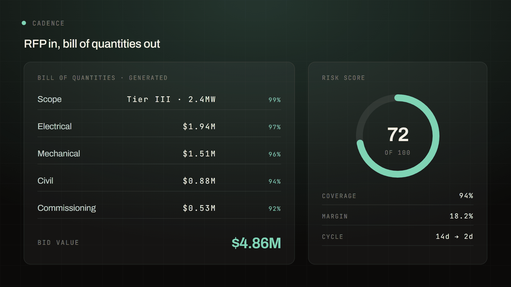Screen dimensions: 511x287
Task: Click the green Cadence logo dot
Action: 24,23
